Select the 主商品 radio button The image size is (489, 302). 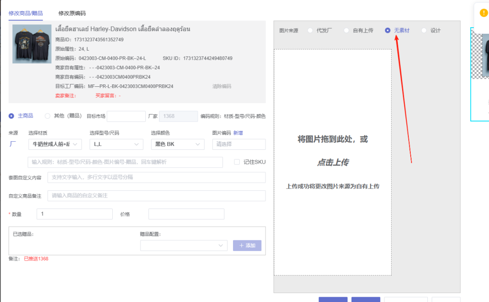coord(11,116)
